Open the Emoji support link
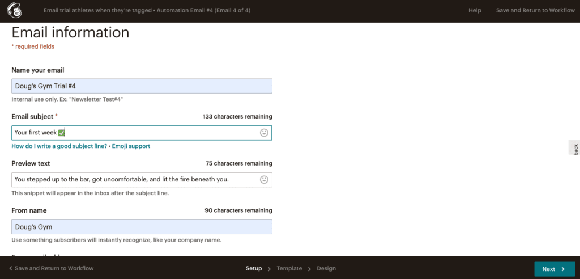This screenshot has height=279, width=580. tap(131, 146)
